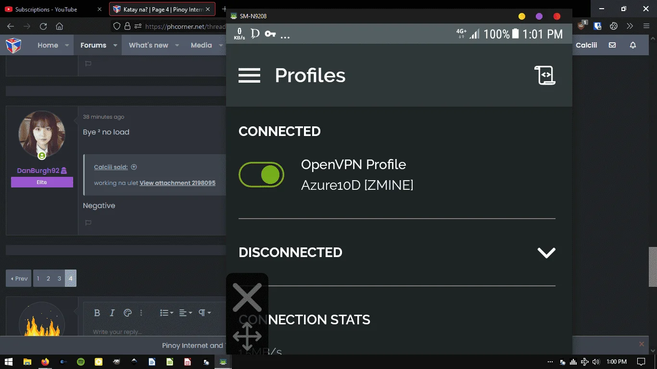Open the bell alerts icon

[633, 45]
